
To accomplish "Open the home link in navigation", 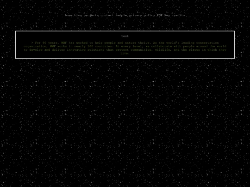I will coord(69,15).
